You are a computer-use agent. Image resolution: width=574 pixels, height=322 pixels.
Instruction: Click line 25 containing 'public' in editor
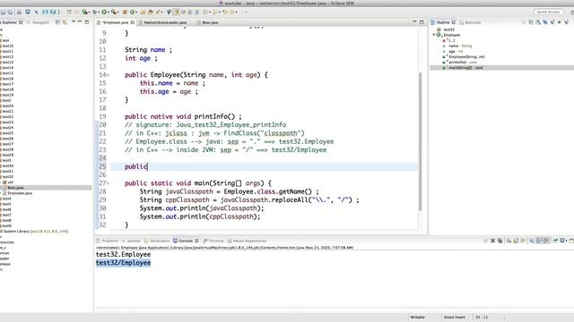264,166
